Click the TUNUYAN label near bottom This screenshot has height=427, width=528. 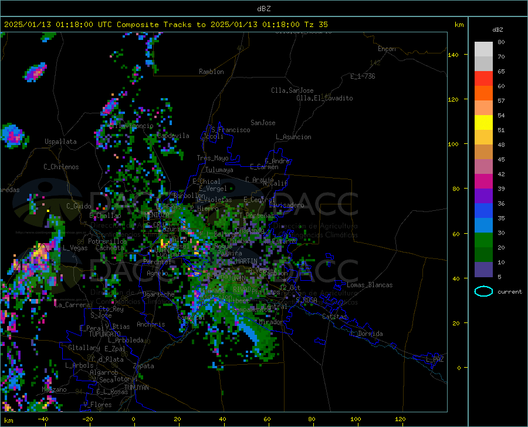pos(136,387)
